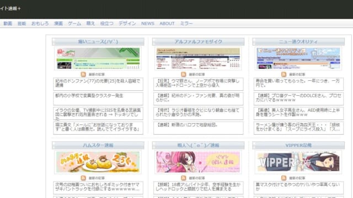Open the 役立つ category

[107, 23]
